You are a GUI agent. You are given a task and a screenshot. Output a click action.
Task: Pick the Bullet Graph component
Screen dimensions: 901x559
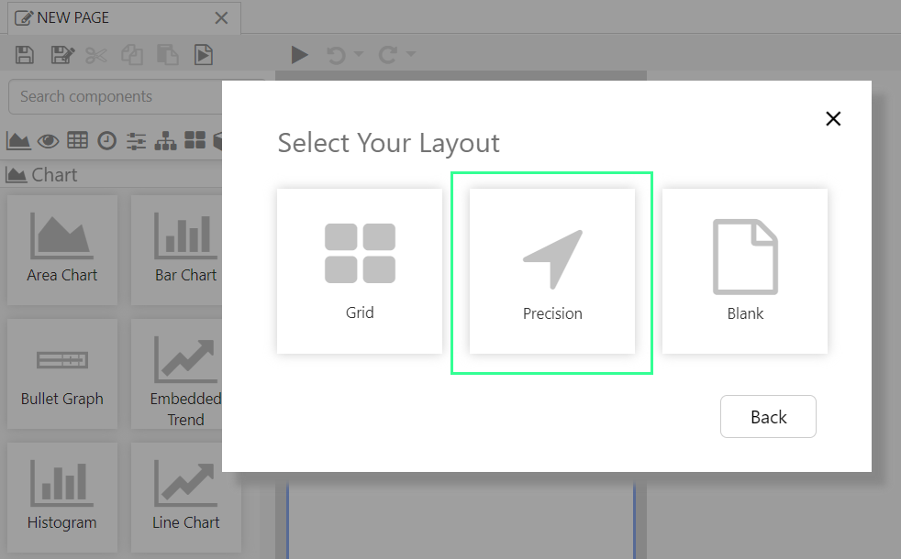pyautogui.click(x=62, y=374)
